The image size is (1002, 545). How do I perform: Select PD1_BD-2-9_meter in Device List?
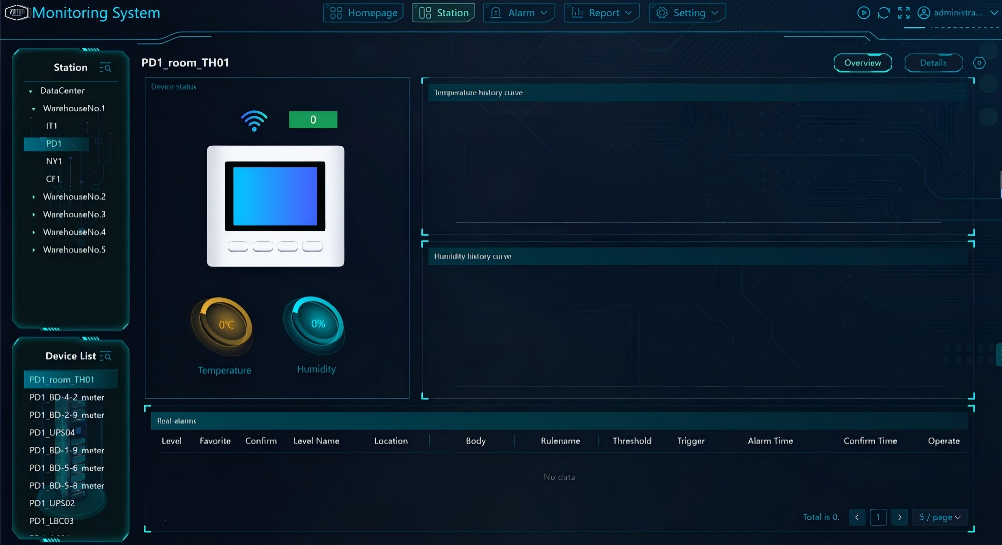(67, 415)
